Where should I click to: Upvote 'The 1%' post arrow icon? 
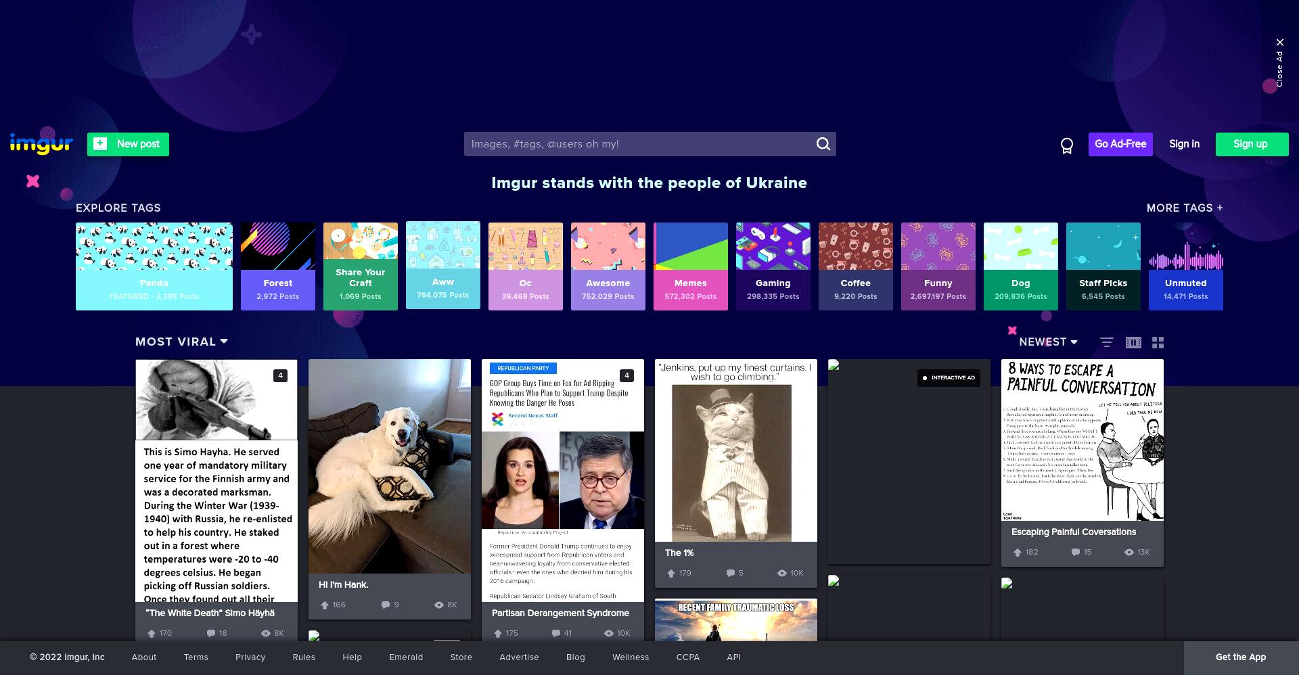tap(671, 574)
